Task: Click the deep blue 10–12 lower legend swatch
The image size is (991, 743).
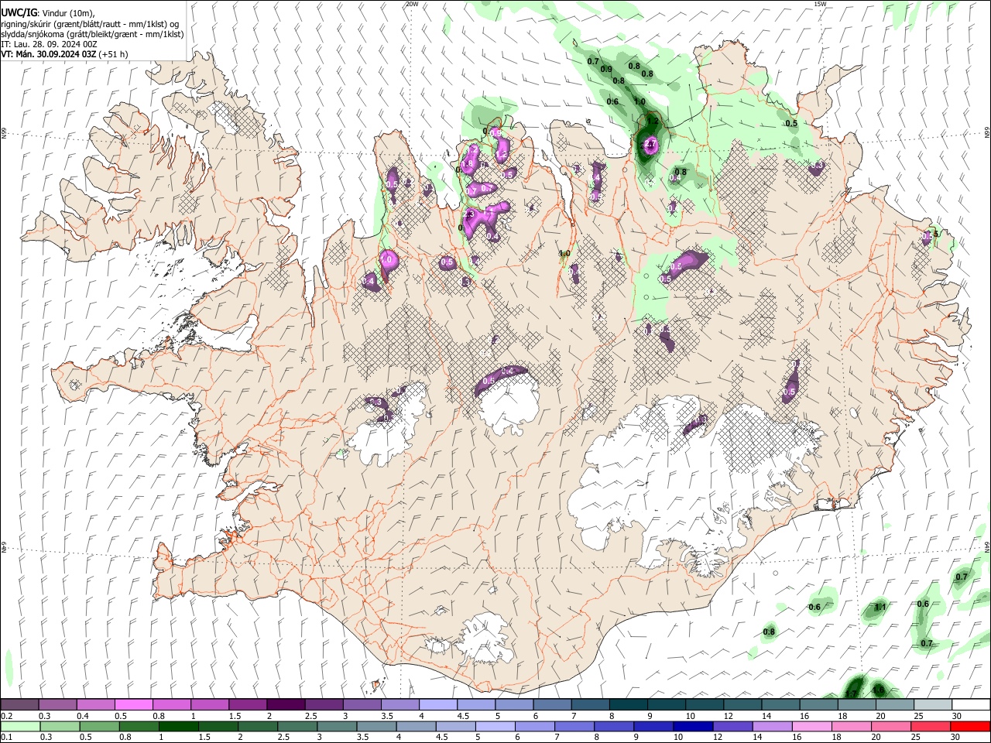Action: coord(692,726)
